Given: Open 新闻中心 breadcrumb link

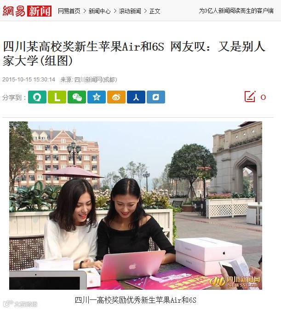Looking at the screenshot, I should coord(99,11).
